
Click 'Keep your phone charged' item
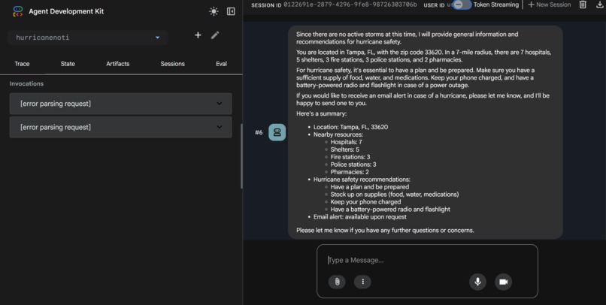(365, 202)
